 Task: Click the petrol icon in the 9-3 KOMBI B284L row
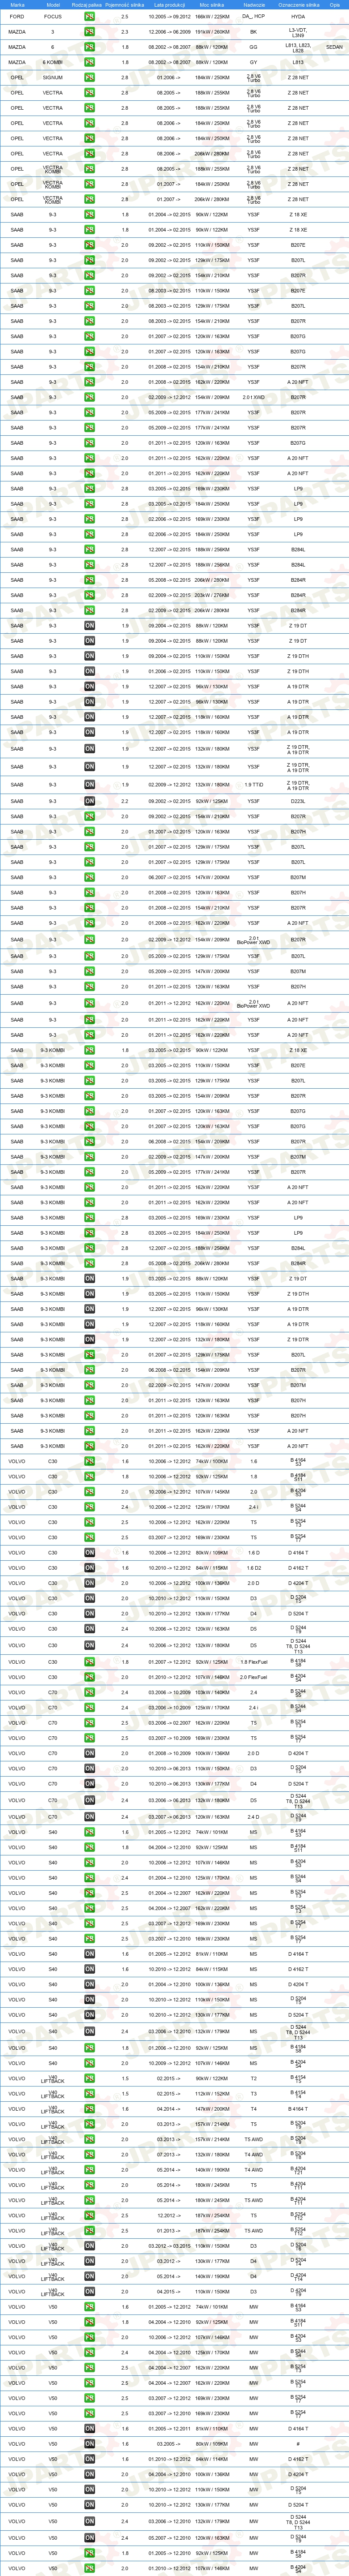point(90,1248)
